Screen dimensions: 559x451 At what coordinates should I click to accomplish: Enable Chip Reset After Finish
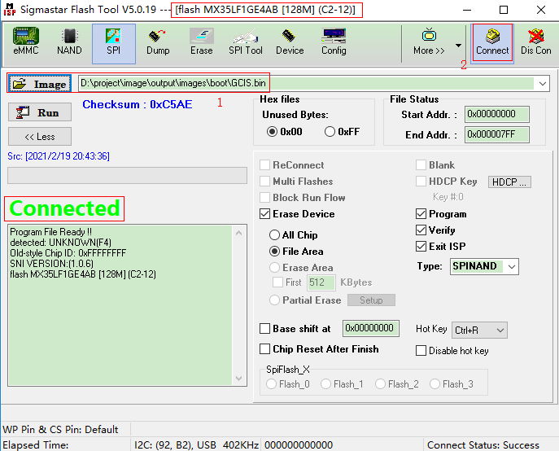(x=264, y=348)
